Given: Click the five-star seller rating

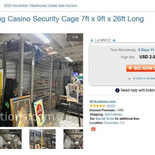Looking at the screenshot, I should [x=97, y=106].
